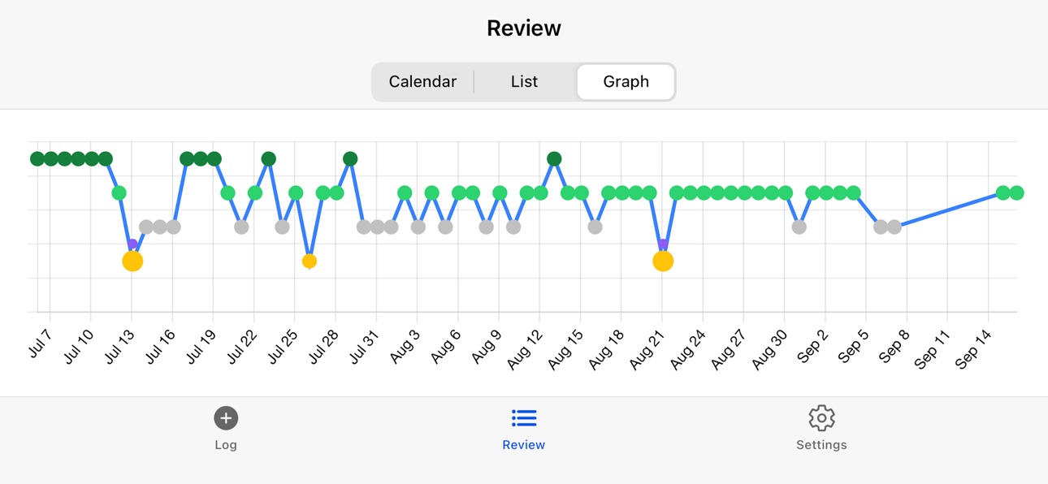Tap the Review title text

tap(524, 28)
